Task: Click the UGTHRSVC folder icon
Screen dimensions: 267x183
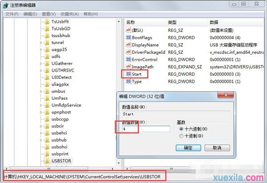Action: pos(47,70)
